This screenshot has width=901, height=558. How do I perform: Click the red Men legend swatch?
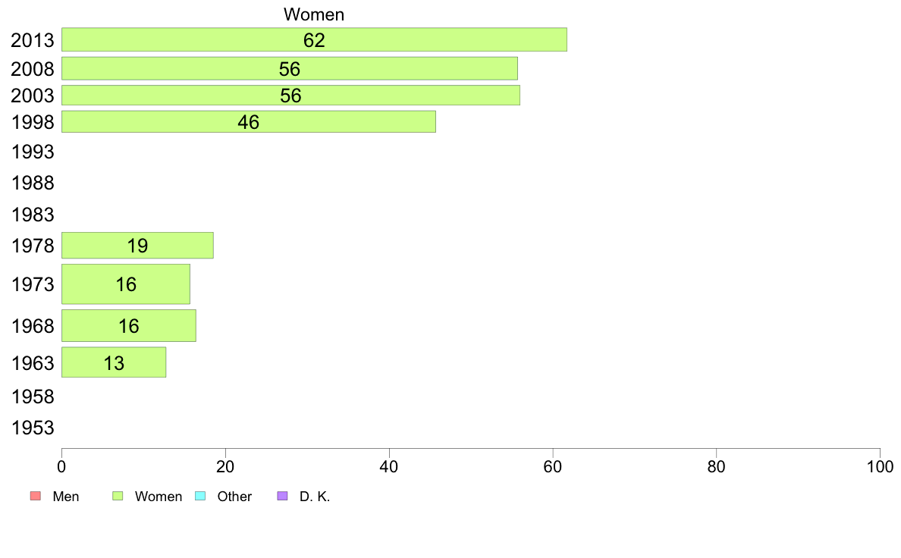tap(36, 496)
